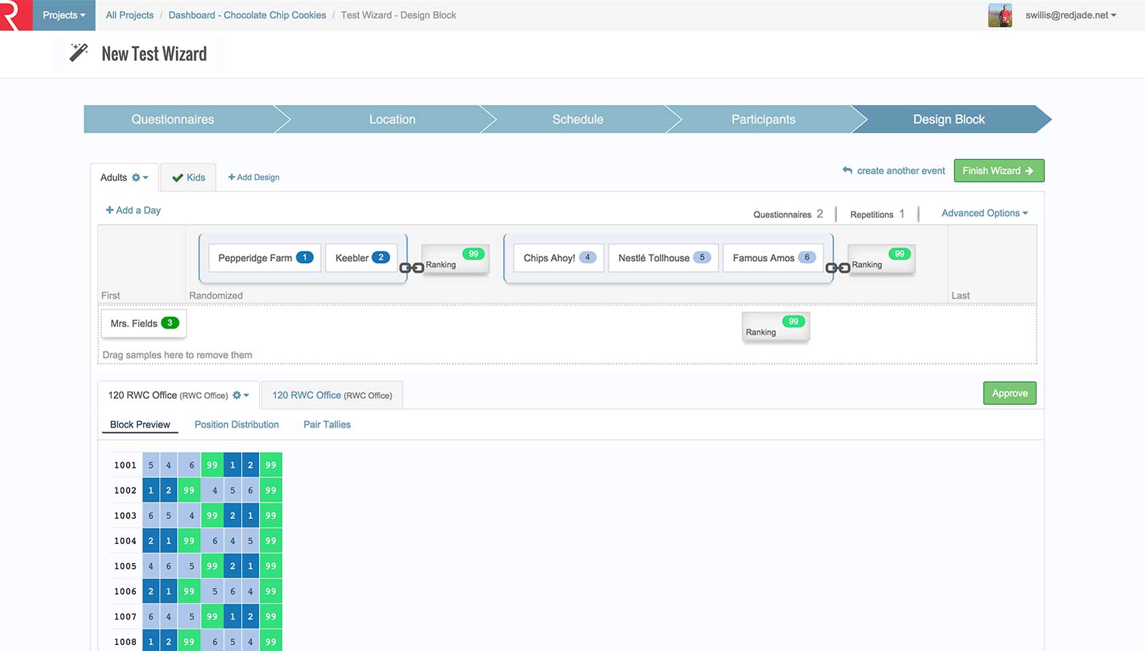This screenshot has width=1145, height=651.
Task: Switch to the Kids design tab
Action: click(x=189, y=177)
